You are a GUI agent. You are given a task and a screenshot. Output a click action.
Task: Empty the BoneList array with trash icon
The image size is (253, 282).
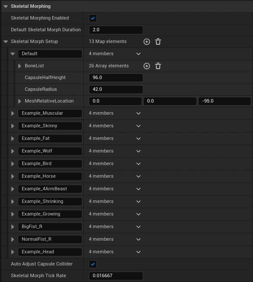(x=158, y=66)
